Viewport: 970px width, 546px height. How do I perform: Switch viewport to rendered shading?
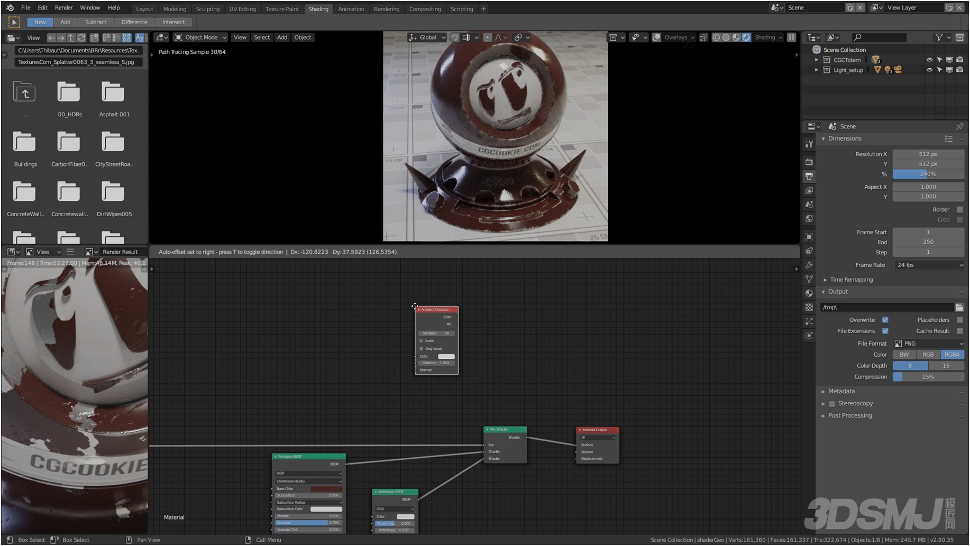click(746, 38)
